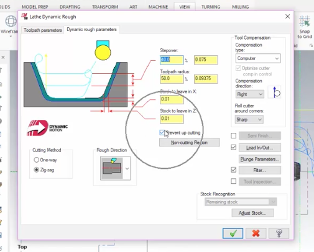The height and width of the screenshot is (252, 314).
Task: Click the Dynamic Motion logo
Action: [x=47, y=128]
